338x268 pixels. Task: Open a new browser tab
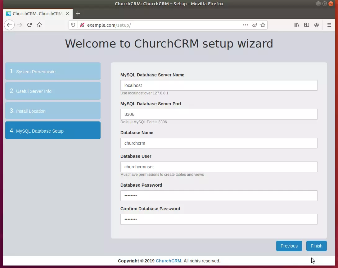(78, 14)
